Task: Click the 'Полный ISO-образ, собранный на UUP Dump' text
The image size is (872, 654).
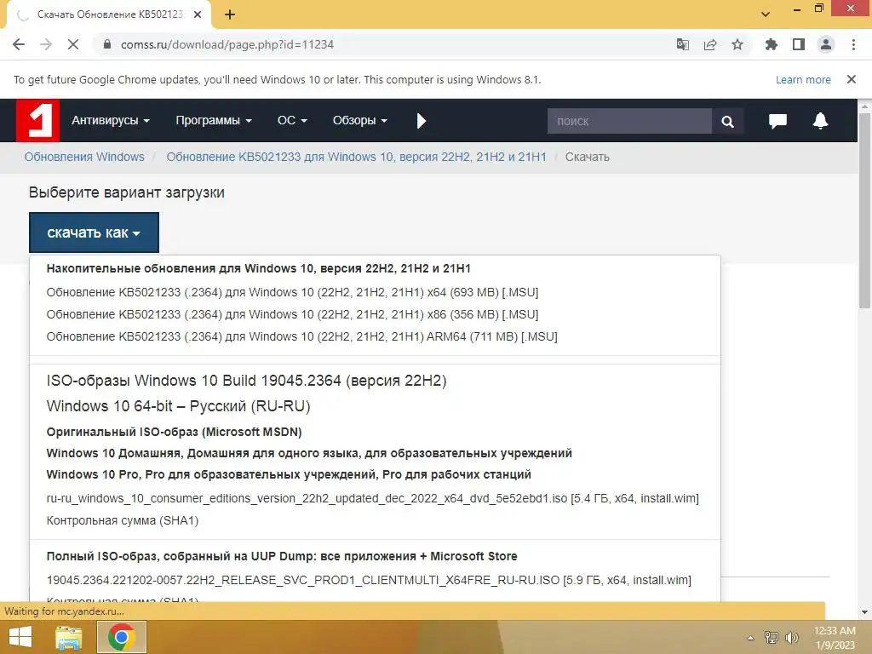Action: pyautogui.click(x=282, y=556)
